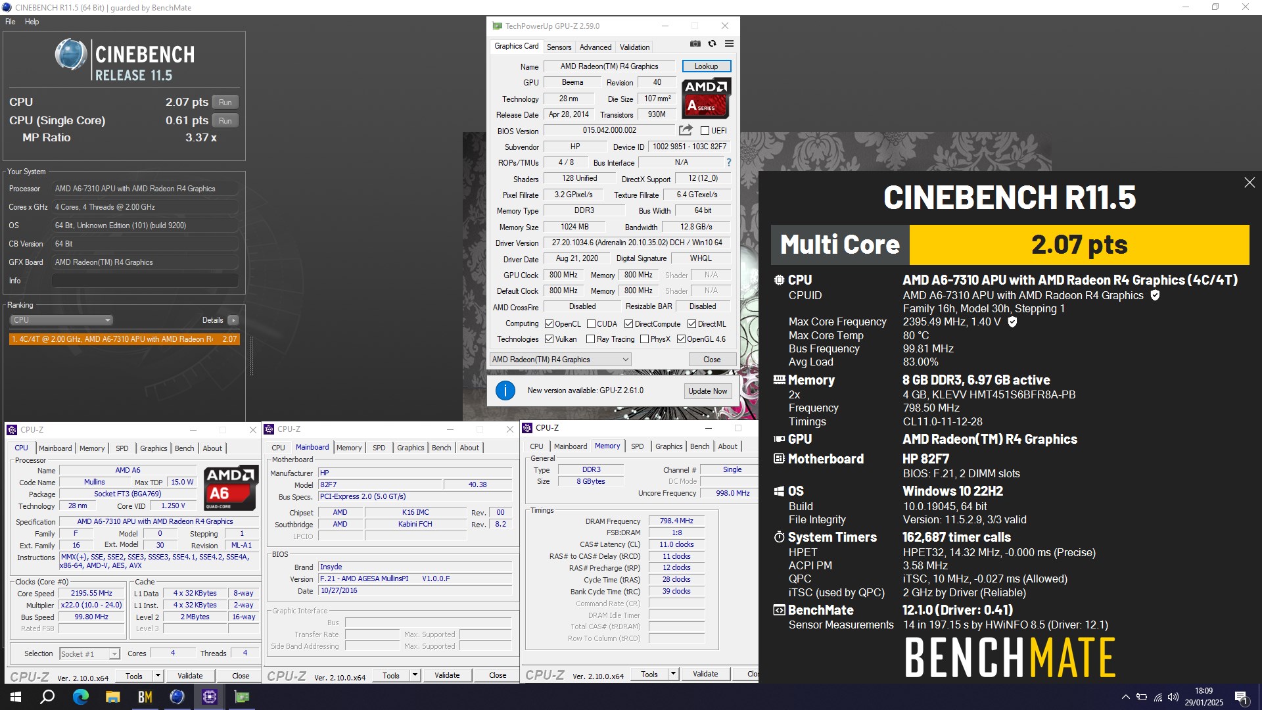Toggle the OpenCL checkbox
The height and width of the screenshot is (710, 1262).
coord(549,324)
